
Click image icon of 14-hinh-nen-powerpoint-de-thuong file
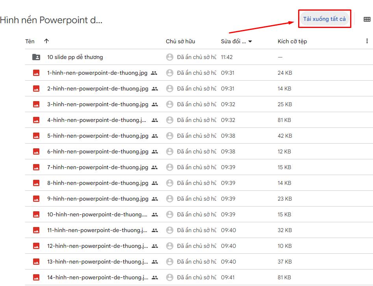click(x=36, y=277)
